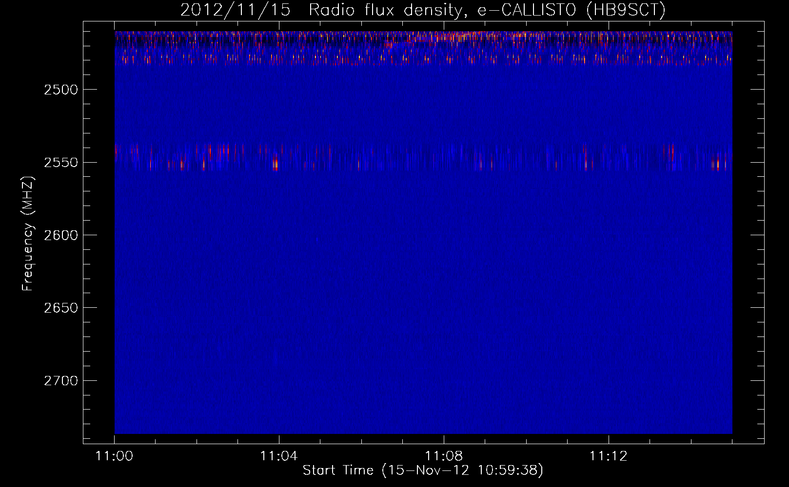789x487 pixels.
Task: Click the 2700 frequency tick label
Action: (61, 380)
